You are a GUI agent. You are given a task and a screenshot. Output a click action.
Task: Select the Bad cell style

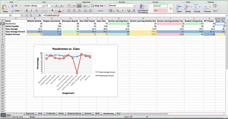coord(160,10)
